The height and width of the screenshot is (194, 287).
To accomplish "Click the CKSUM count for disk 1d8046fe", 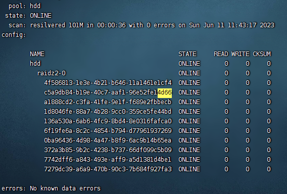I will tap(269, 112).
